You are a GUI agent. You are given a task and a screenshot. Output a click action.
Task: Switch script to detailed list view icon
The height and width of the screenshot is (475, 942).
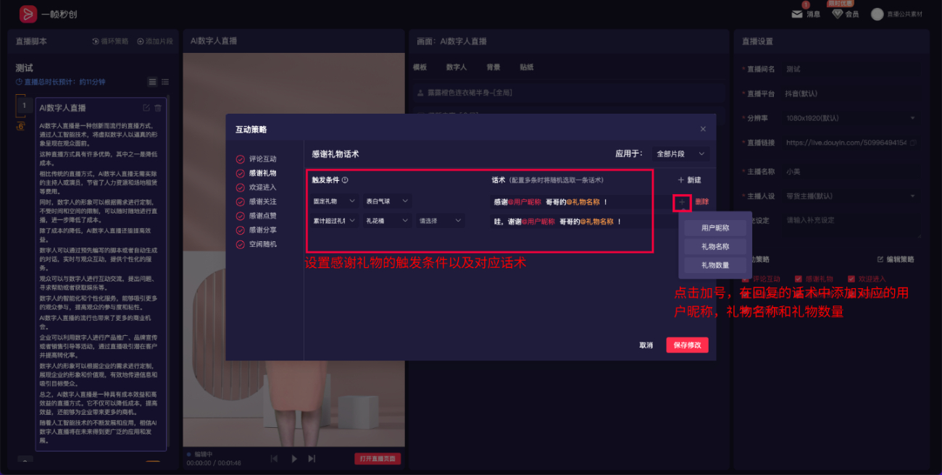[x=152, y=82]
